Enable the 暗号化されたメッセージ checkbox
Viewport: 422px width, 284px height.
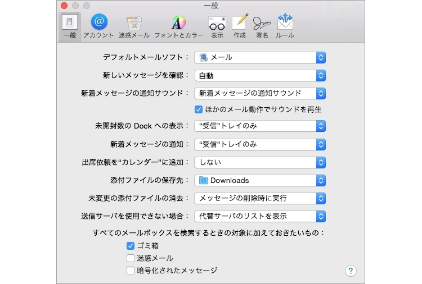click(x=131, y=271)
